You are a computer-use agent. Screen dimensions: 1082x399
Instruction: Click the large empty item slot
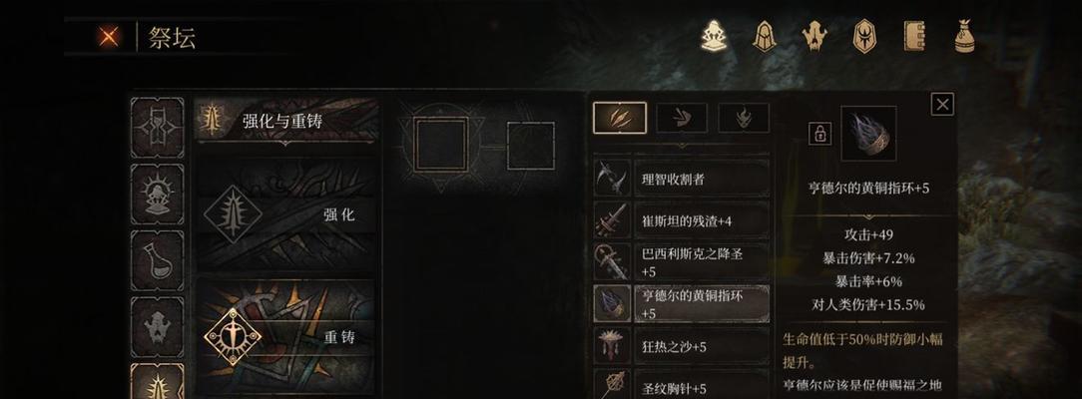441,144
